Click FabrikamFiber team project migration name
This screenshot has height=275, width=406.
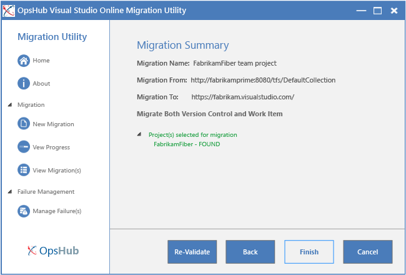(x=235, y=63)
